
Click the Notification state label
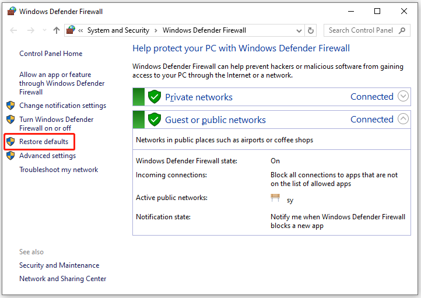(163, 217)
